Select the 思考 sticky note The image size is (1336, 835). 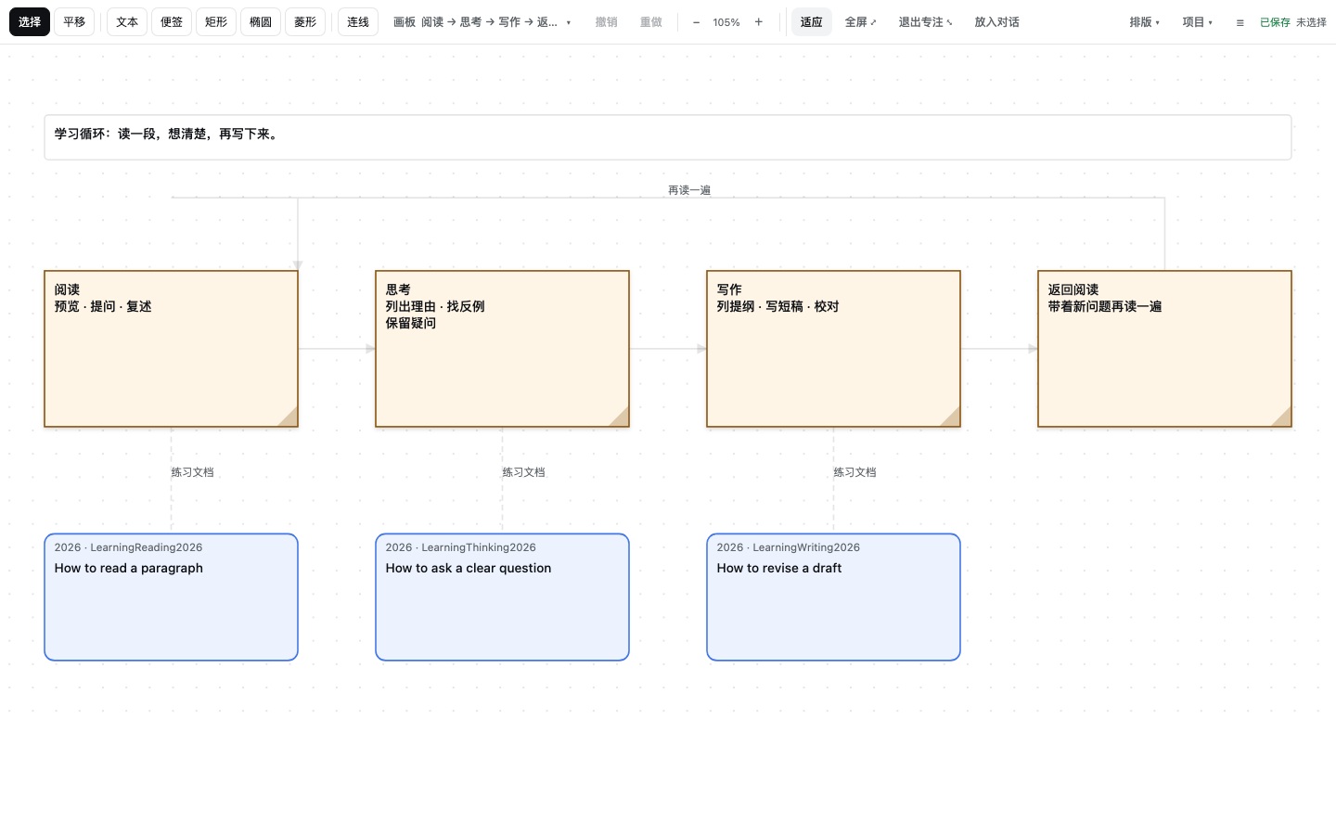coord(502,349)
